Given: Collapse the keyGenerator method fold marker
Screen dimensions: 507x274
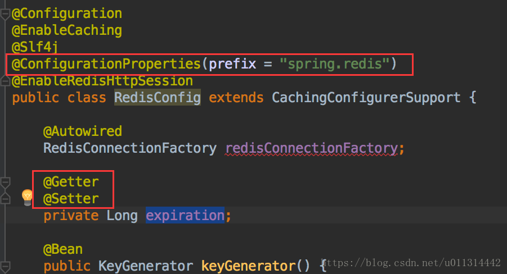Looking at the screenshot, I should click(5, 267).
